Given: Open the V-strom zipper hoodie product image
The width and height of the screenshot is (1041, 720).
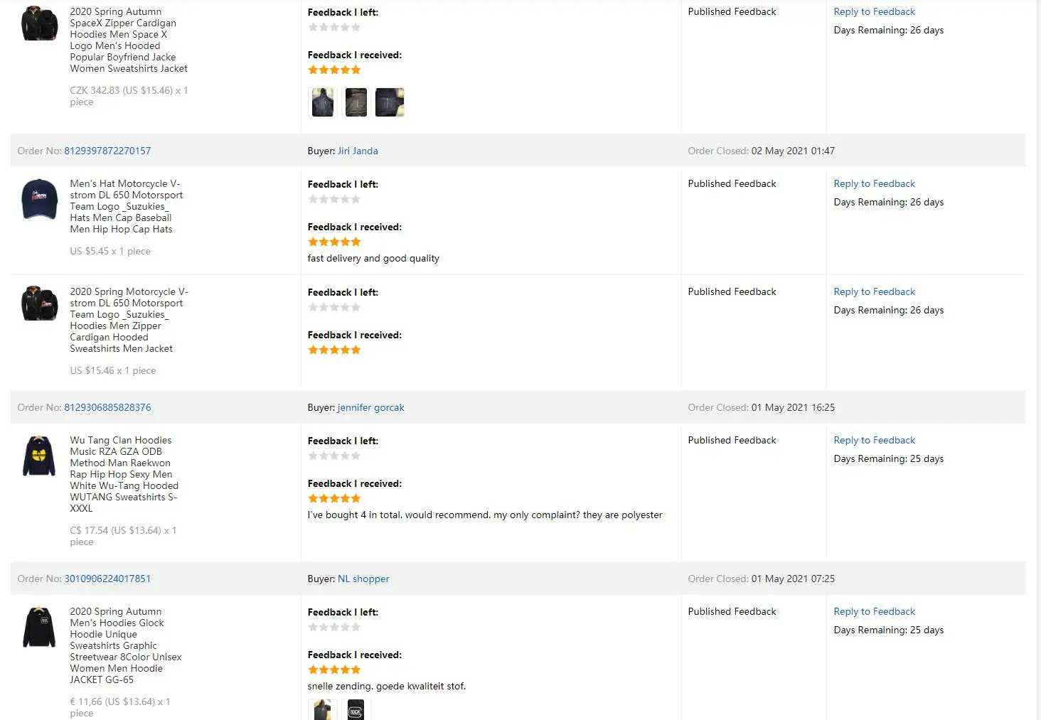Looking at the screenshot, I should click(39, 303).
